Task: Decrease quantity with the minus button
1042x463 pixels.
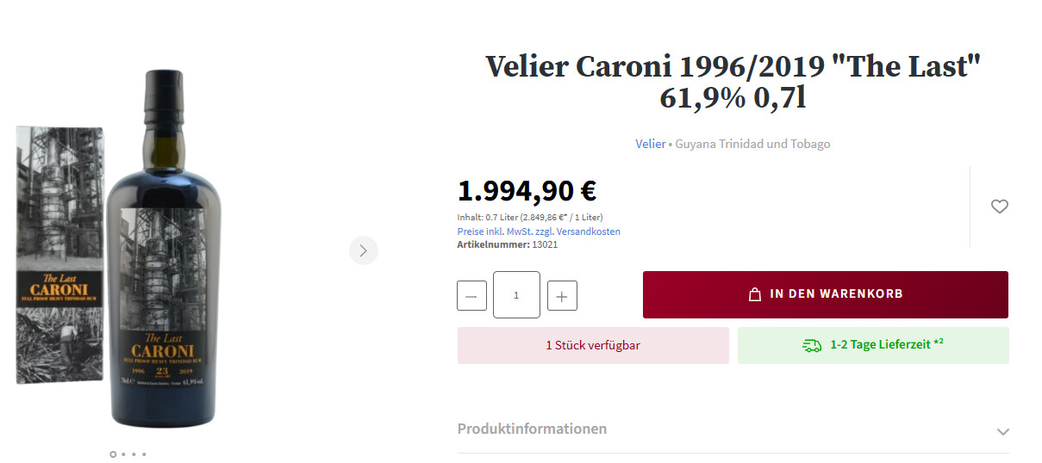Action: (471, 296)
